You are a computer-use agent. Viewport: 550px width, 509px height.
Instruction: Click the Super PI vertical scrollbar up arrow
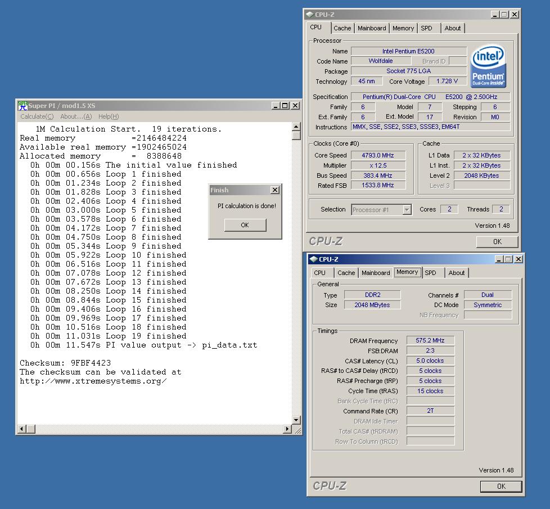296,127
